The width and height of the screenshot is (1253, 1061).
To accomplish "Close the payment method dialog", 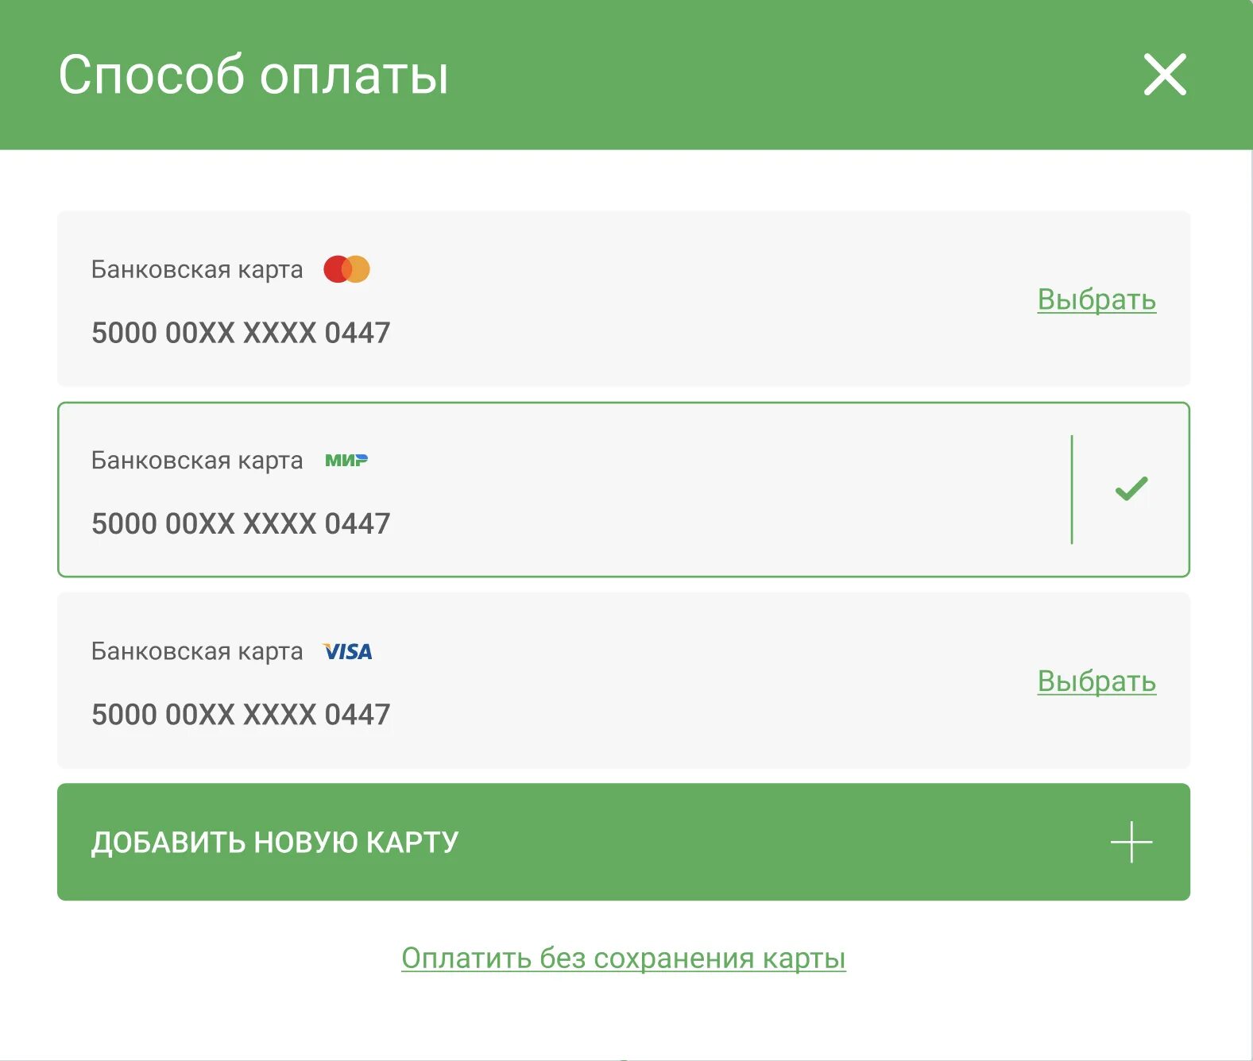I will (1165, 75).
